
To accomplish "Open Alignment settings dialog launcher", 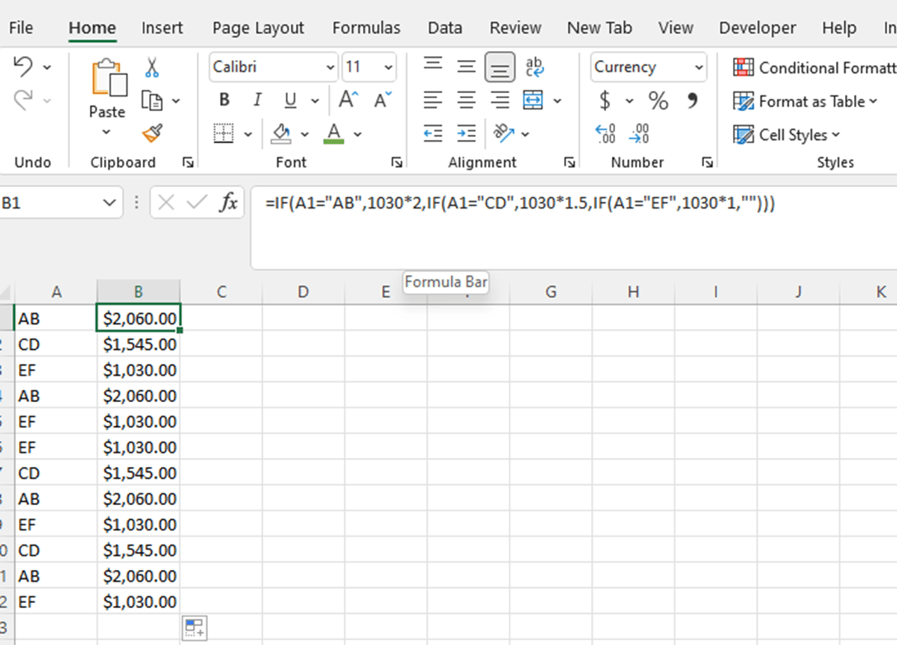I will pos(569,162).
